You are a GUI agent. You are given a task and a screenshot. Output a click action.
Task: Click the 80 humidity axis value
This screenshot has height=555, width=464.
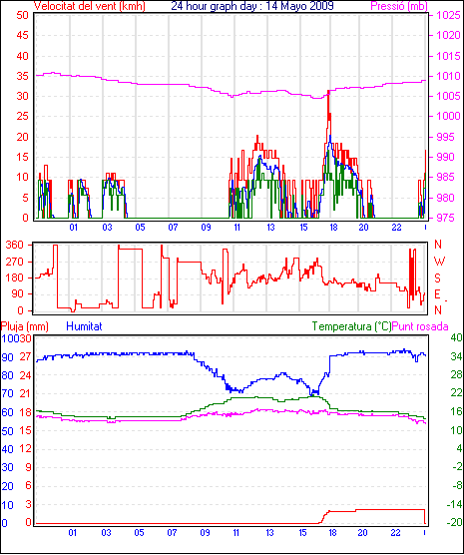[x=7, y=375]
